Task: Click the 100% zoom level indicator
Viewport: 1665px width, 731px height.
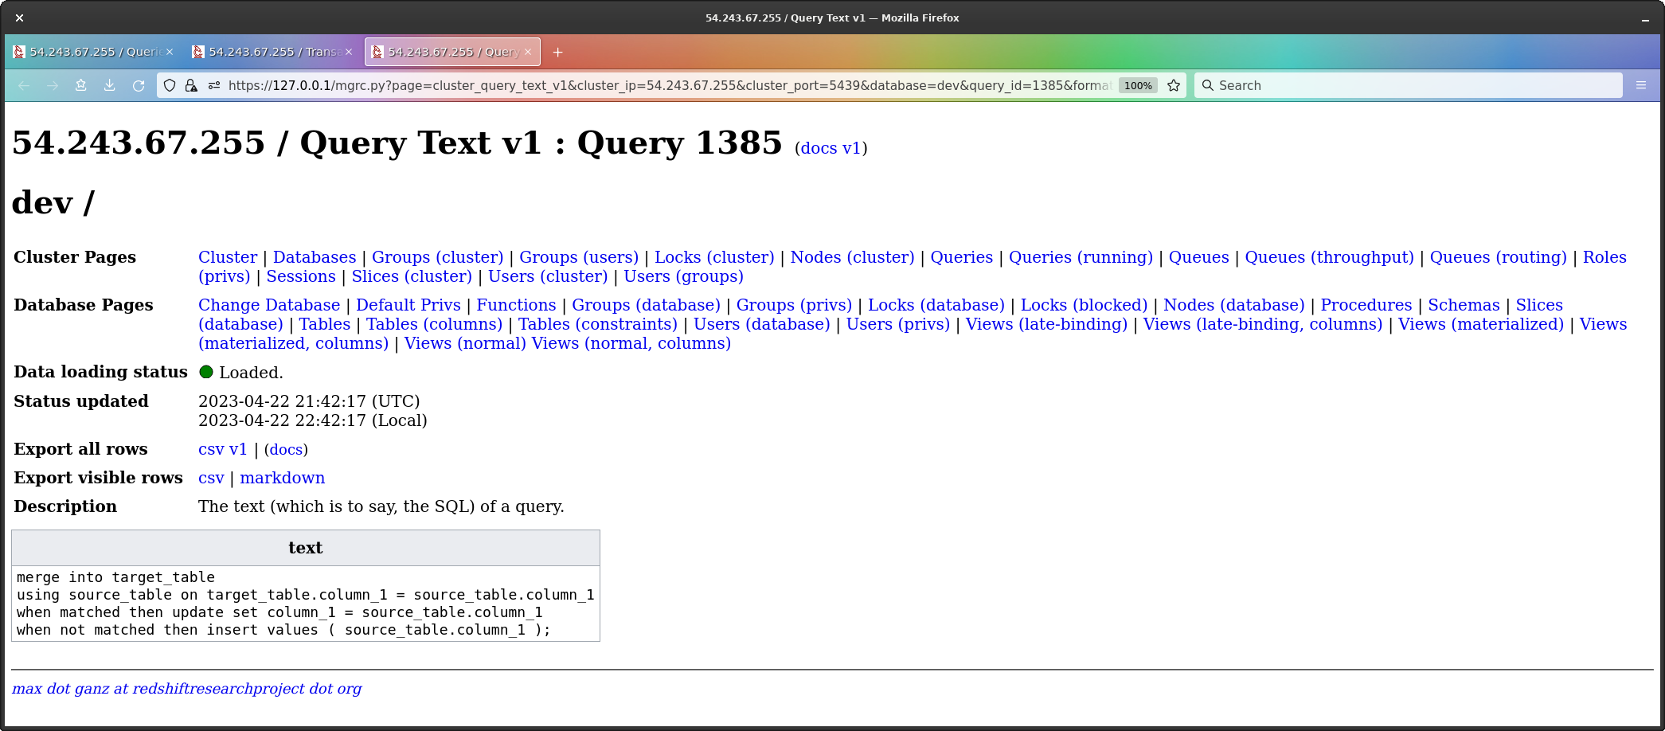Action: (x=1138, y=85)
